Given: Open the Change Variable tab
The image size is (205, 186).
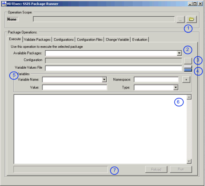Looking at the screenshot, I should click(x=117, y=39).
